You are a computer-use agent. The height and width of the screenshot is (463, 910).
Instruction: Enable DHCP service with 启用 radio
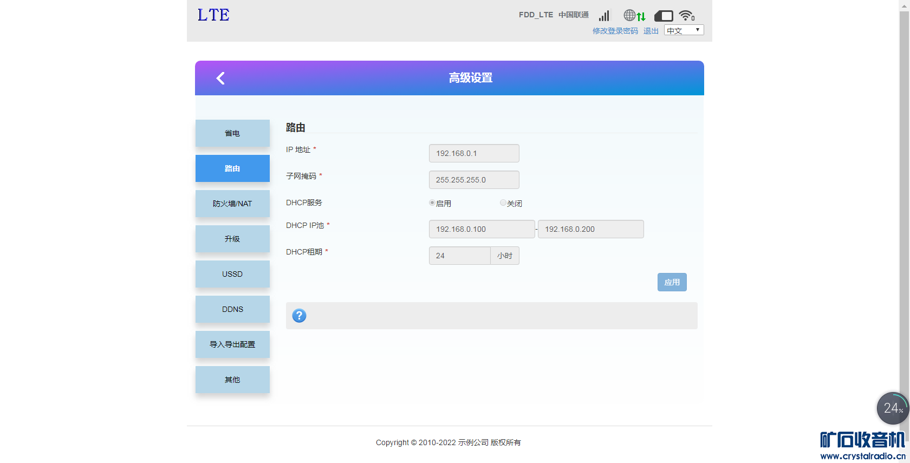coord(432,203)
